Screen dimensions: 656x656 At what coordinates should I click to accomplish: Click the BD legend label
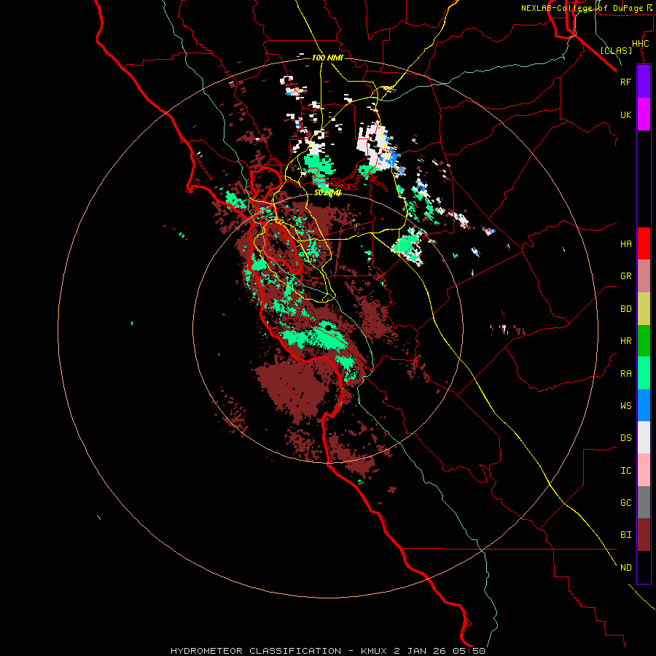[625, 309]
